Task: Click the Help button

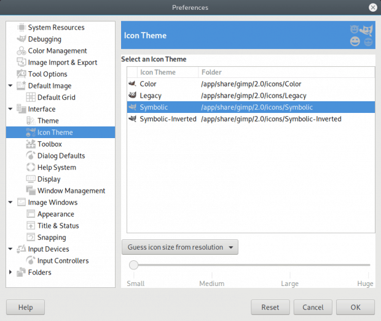Action: click(x=26, y=307)
